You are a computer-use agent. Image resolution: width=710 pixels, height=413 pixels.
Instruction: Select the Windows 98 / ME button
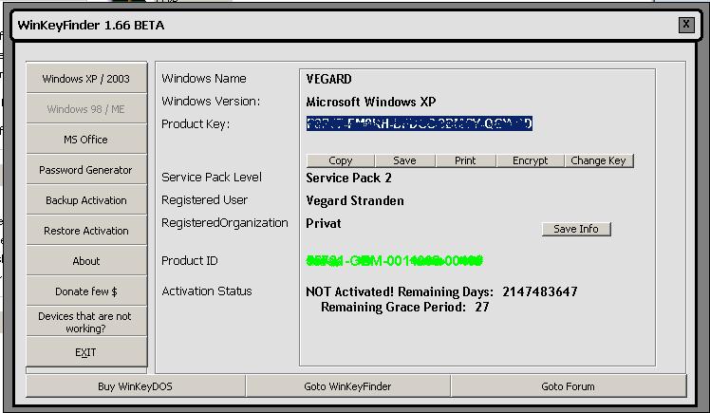click(86, 108)
